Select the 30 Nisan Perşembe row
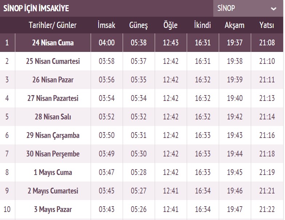The width and height of the screenshot is (285, 220). (53, 154)
